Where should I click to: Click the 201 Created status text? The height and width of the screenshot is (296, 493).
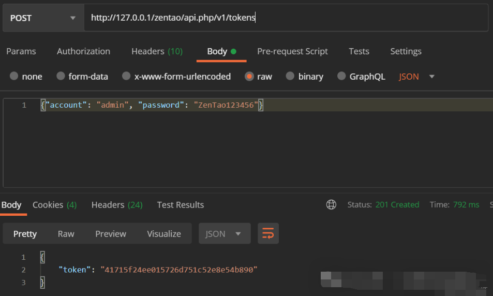point(397,205)
